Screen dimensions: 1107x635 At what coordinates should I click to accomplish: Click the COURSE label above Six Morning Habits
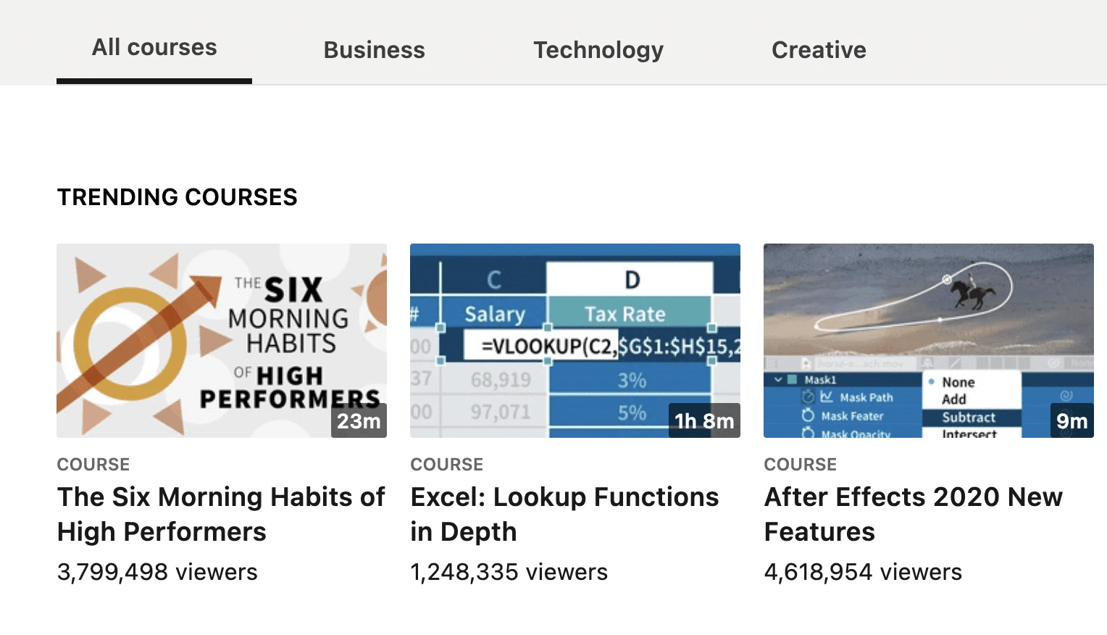pos(93,465)
